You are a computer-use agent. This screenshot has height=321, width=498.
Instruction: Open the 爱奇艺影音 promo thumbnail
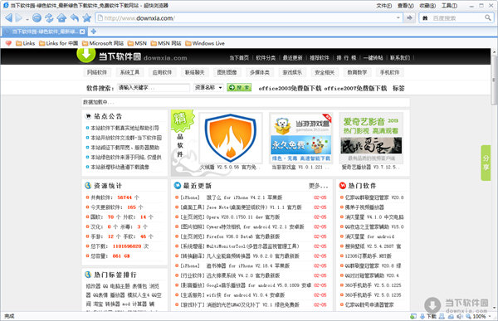(371, 138)
